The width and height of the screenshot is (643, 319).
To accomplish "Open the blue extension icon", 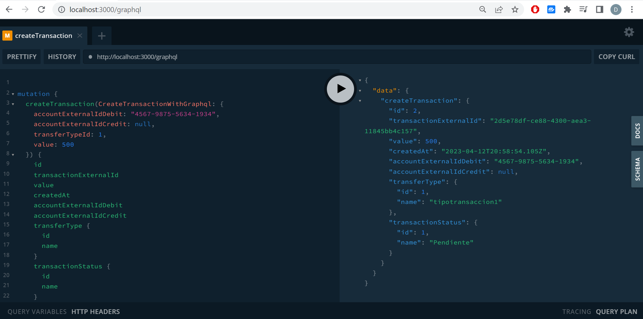I will [x=551, y=9].
